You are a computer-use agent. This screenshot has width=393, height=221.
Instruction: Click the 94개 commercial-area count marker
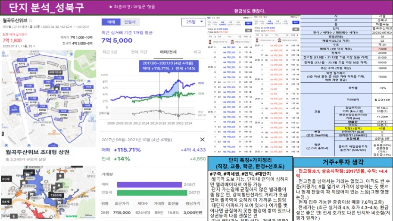[x=6, y=202]
